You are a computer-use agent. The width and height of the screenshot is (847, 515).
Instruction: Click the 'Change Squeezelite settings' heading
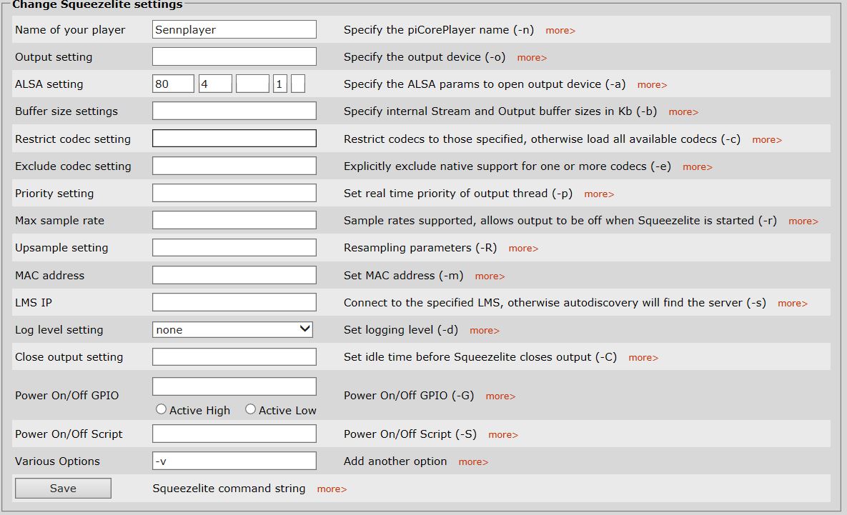97,5
